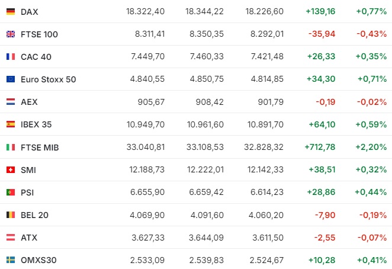Open the Euro Stoxx 50 index page
The image size is (392, 269).
pyautogui.click(x=48, y=79)
